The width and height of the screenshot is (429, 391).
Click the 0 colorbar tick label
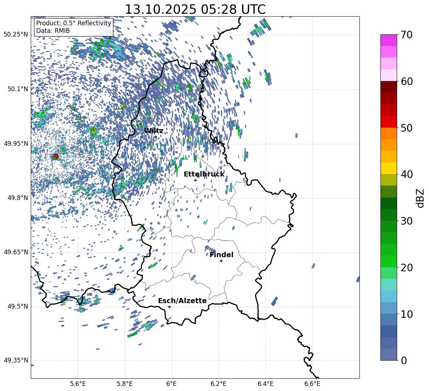click(x=404, y=360)
